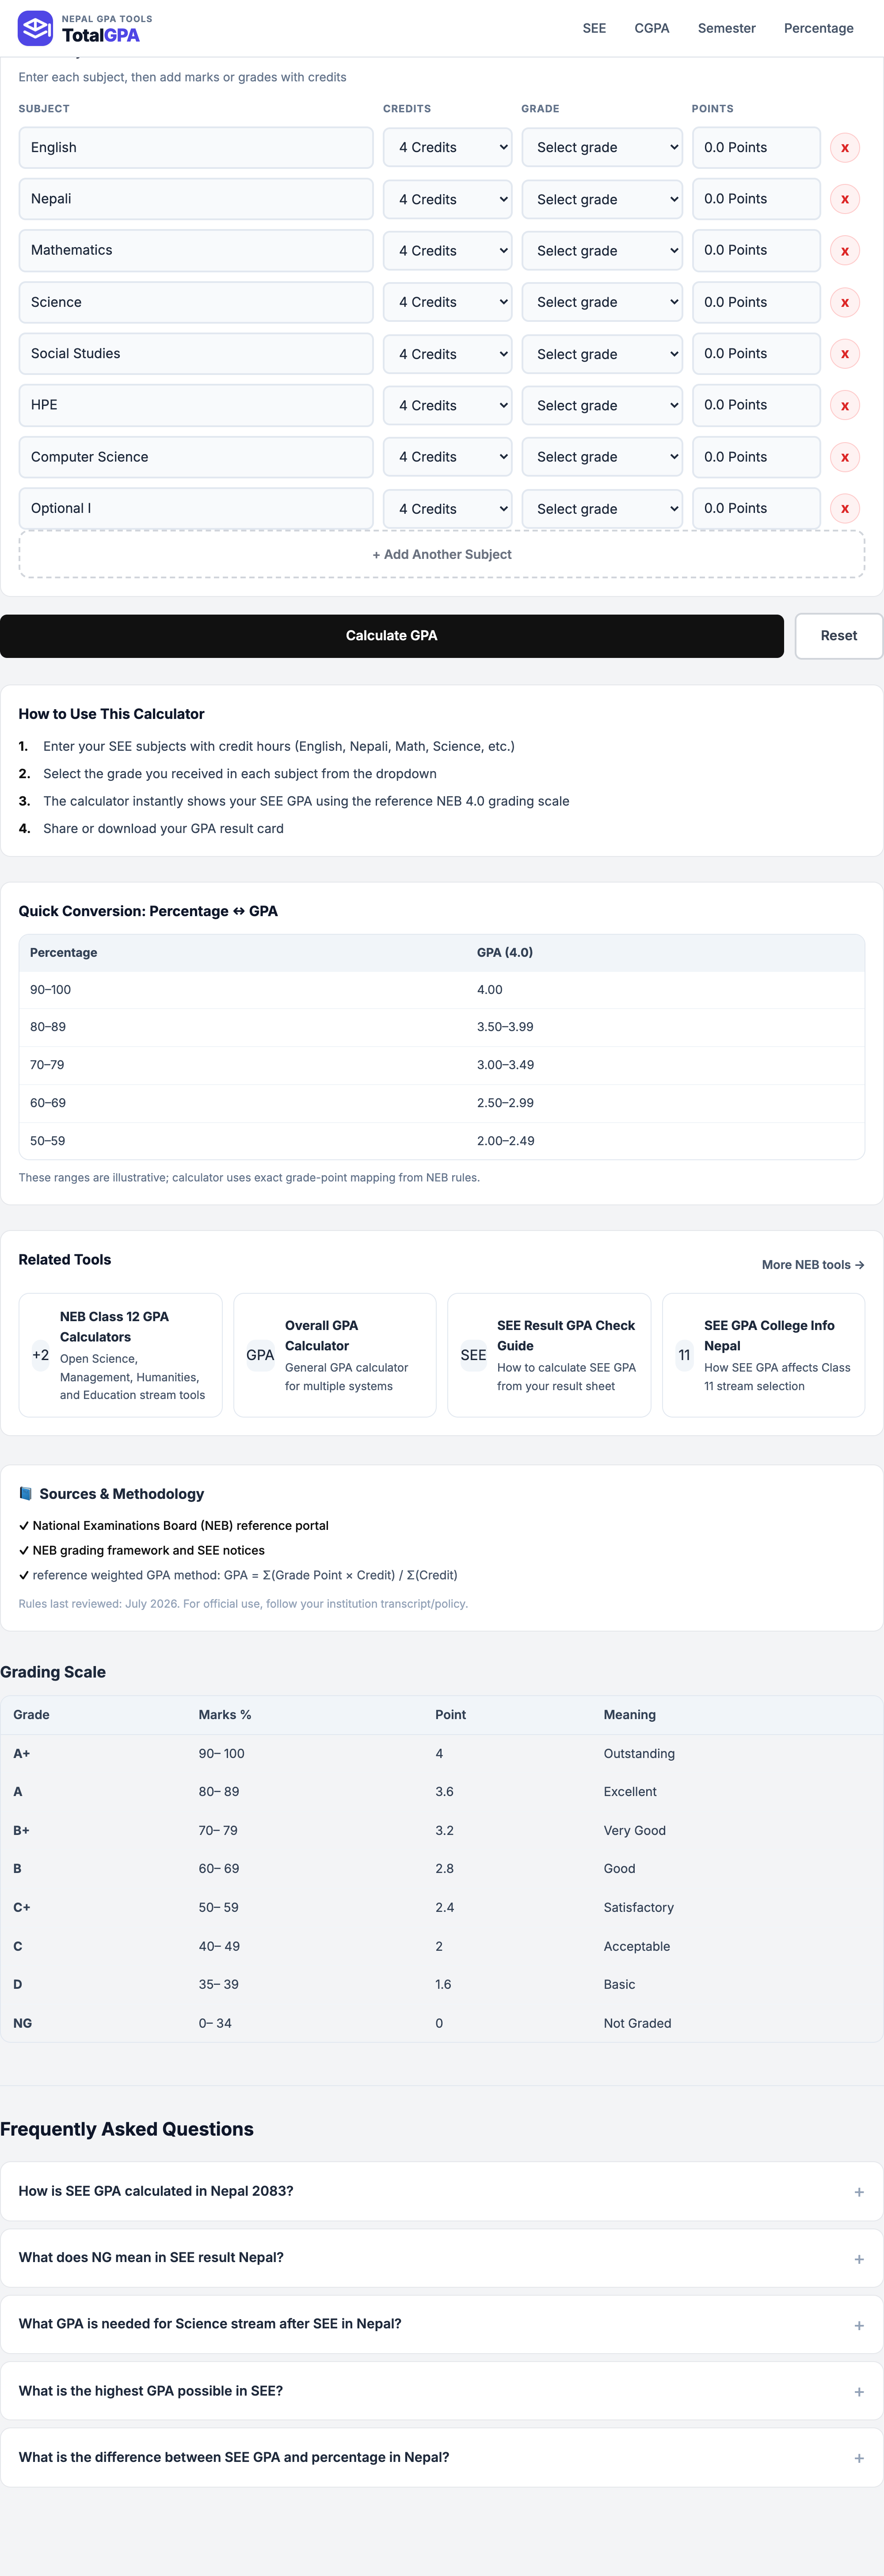Click the SEE icon on Result Check card
Image resolution: width=884 pixels, height=2576 pixels.
pyautogui.click(x=473, y=1355)
